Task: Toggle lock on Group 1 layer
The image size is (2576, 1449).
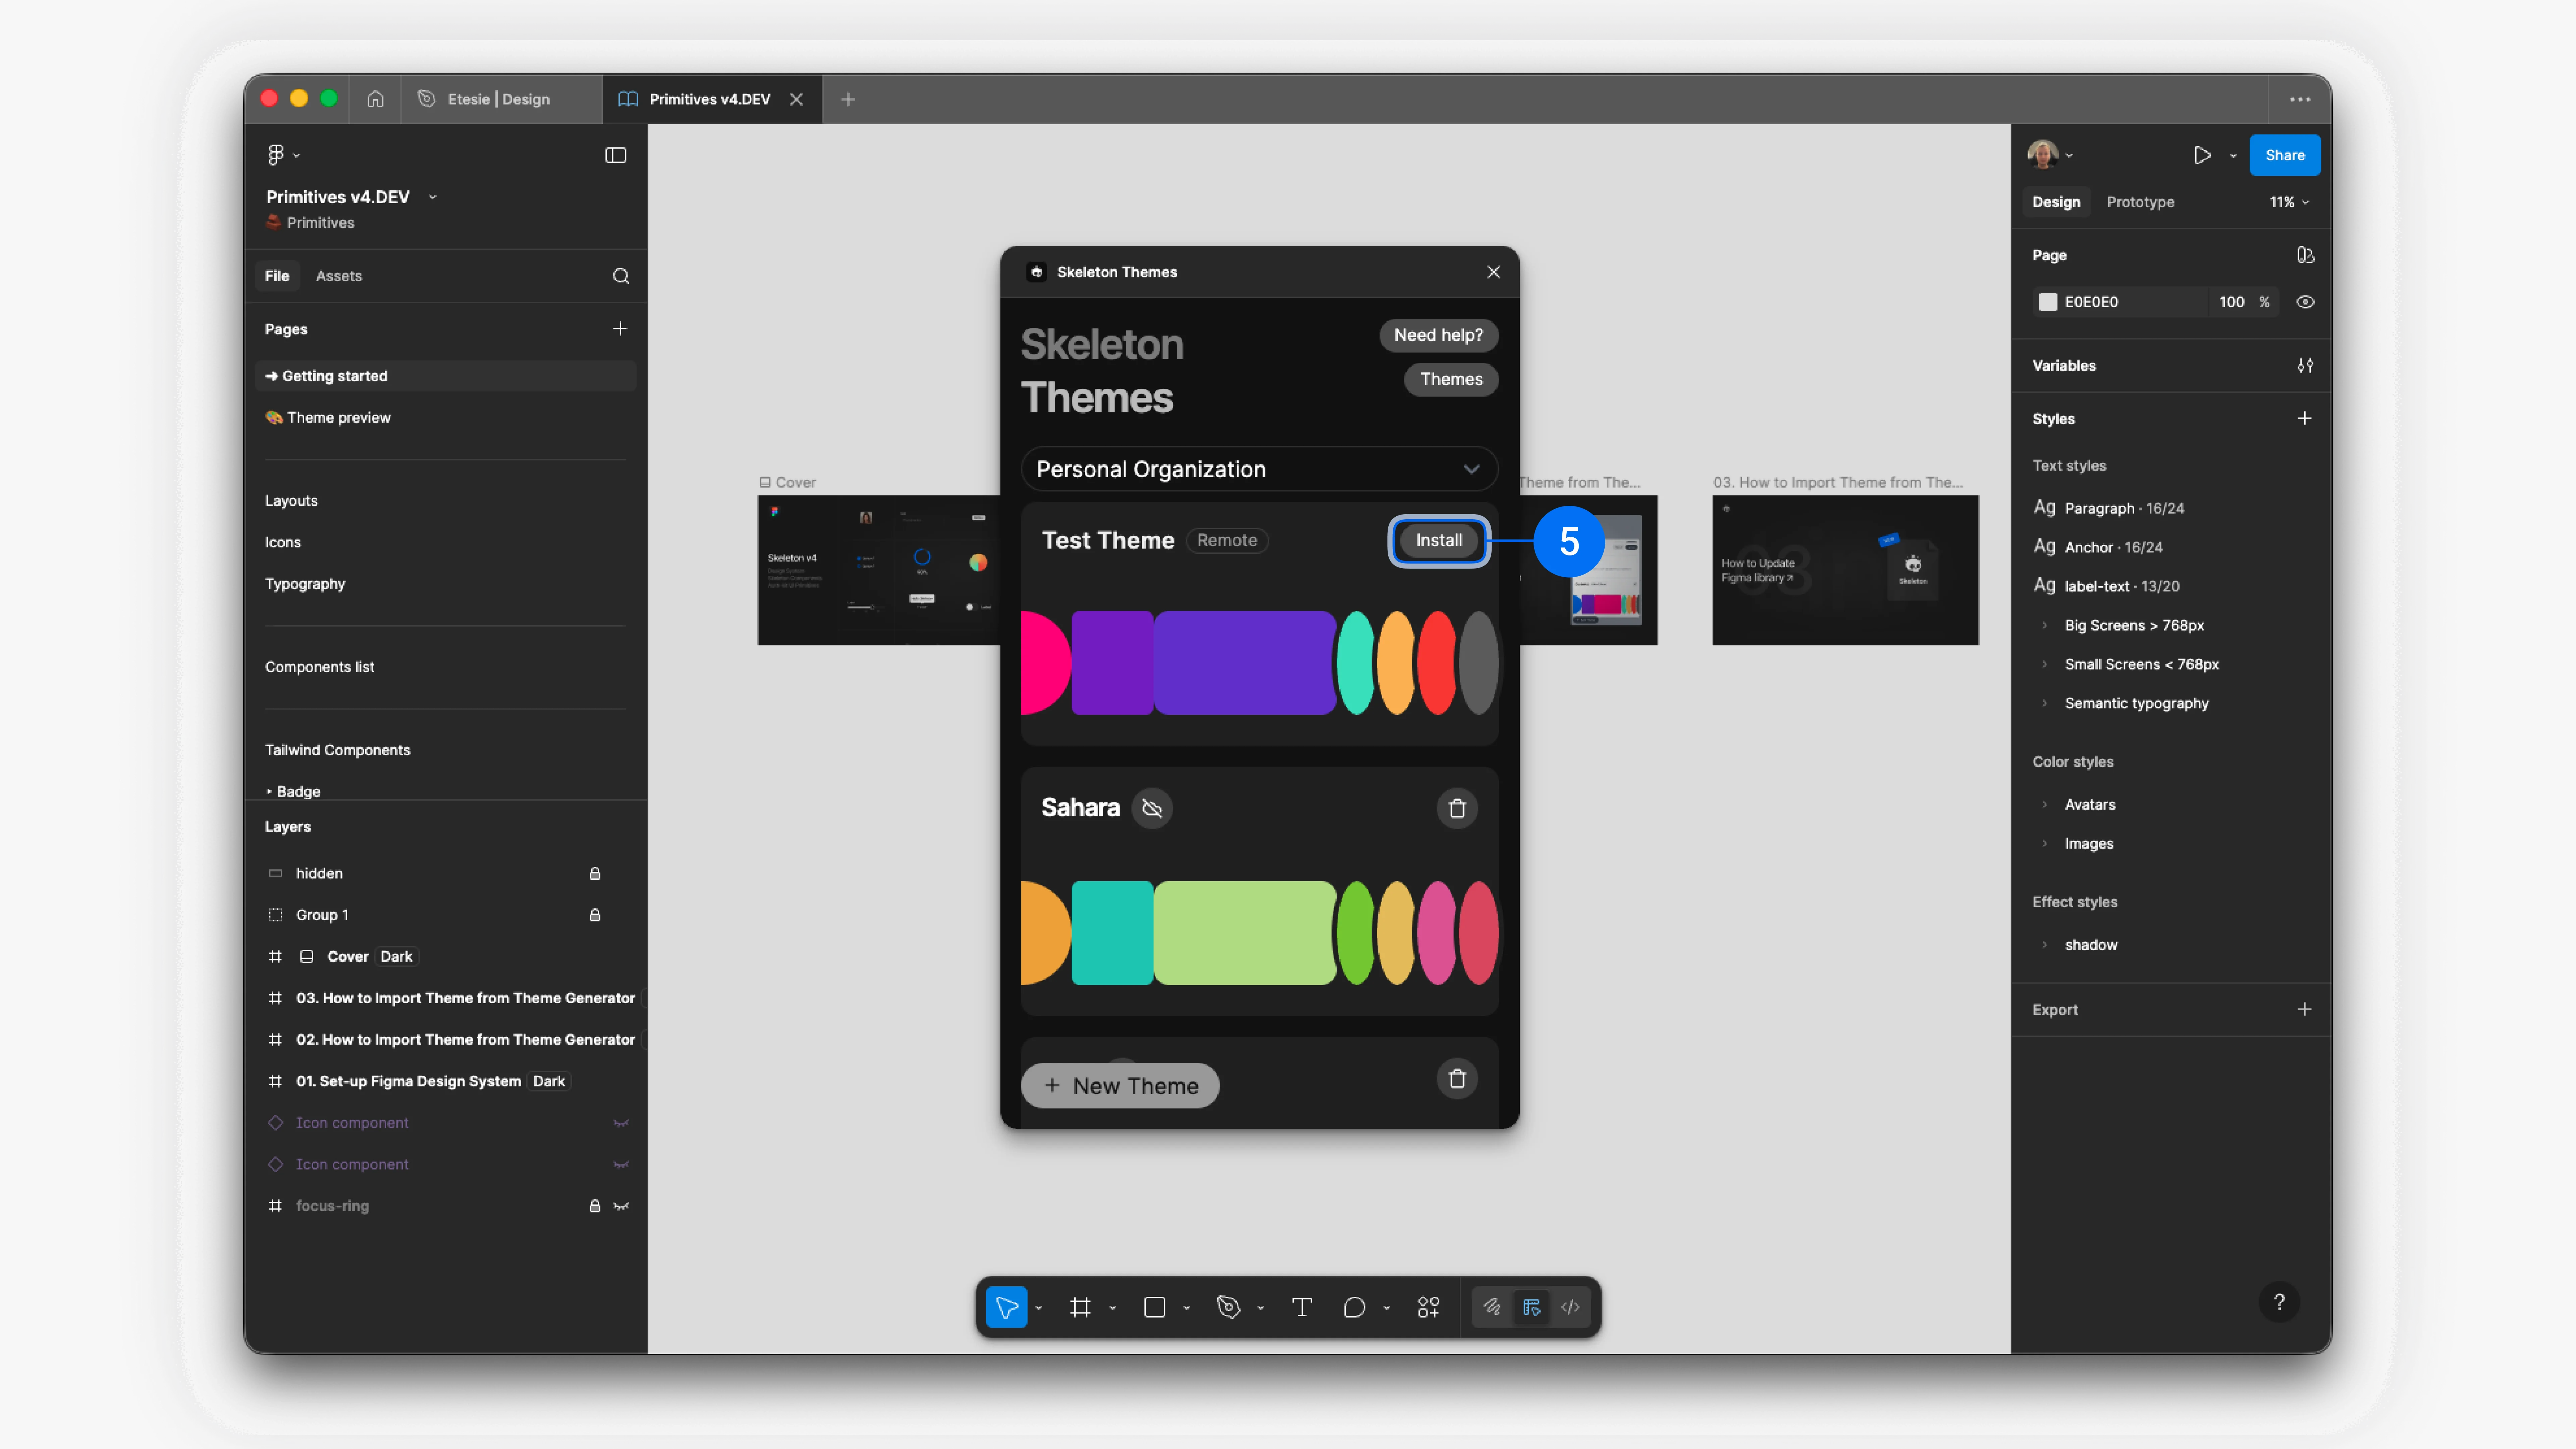Action: 595,915
